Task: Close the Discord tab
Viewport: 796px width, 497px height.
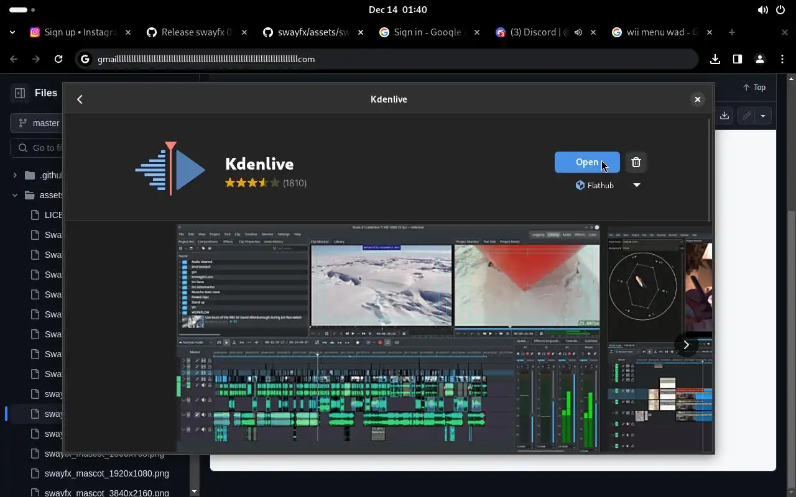Action: pyautogui.click(x=593, y=32)
